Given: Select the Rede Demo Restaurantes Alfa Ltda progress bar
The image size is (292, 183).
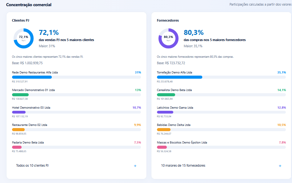Looking at the screenshot, I should click(76, 77).
